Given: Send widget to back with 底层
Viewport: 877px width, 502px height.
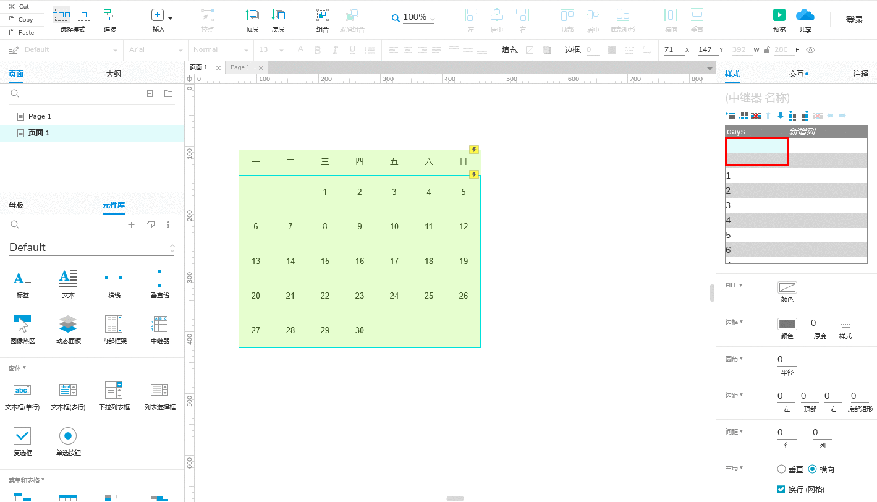Looking at the screenshot, I should (x=278, y=15).
